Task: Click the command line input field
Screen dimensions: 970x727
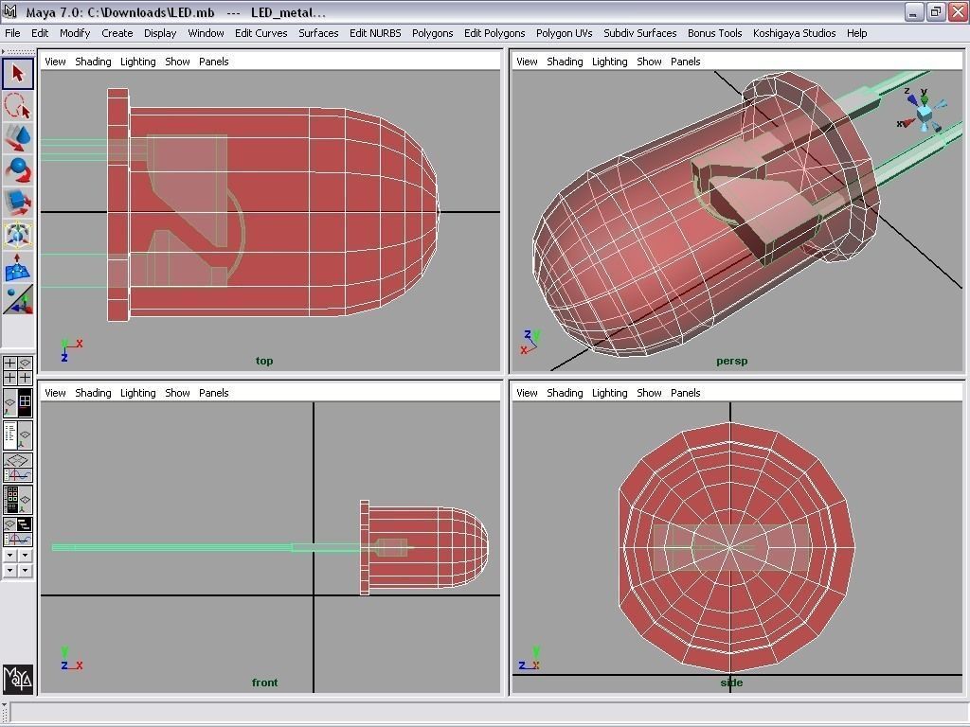Action: (x=489, y=712)
